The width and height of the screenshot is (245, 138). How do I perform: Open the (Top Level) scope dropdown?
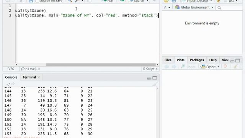click(x=30, y=69)
